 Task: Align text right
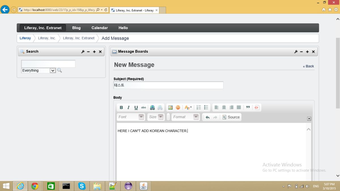(x=231, y=107)
